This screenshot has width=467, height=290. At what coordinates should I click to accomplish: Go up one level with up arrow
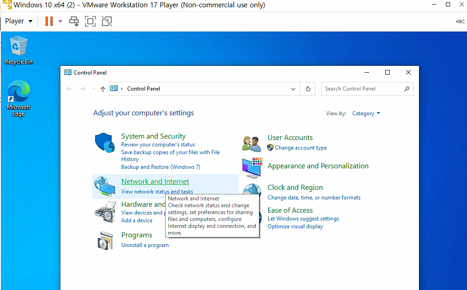[x=103, y=89]
